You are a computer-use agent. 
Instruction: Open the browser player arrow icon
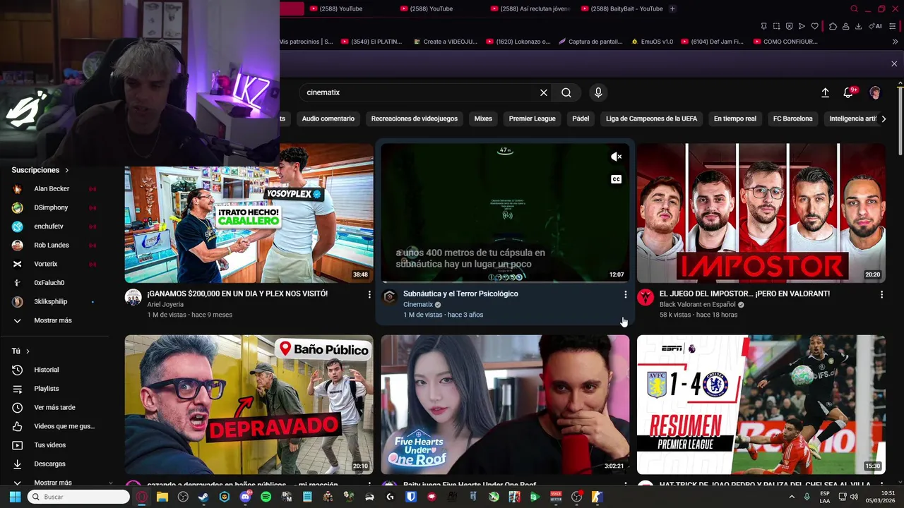(802, 26)
